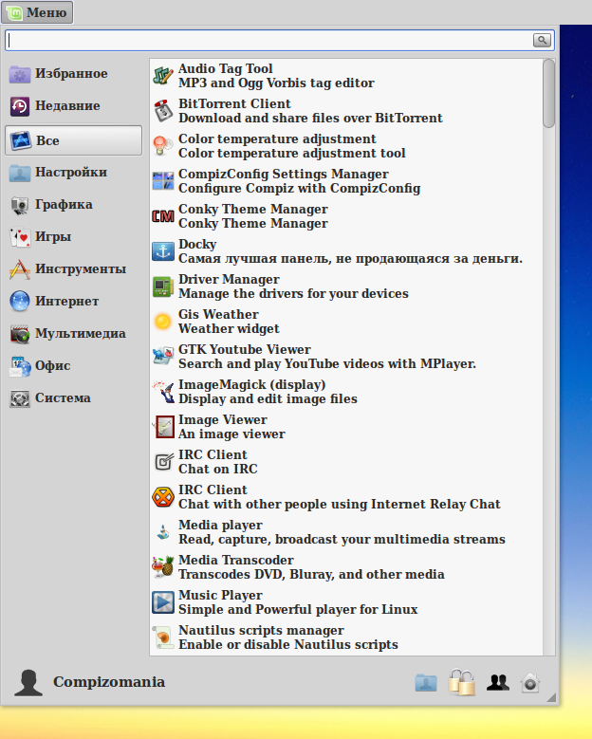Select the Система category

tap(73, 398)
